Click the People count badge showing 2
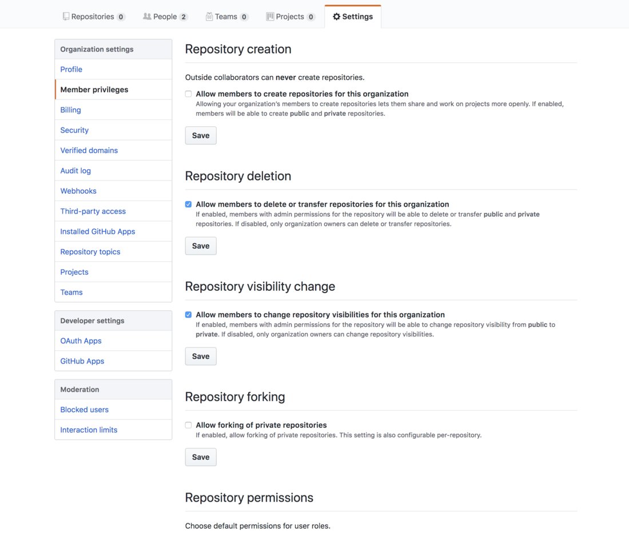This screenshot has height=536, width=629. pos(184,17)
